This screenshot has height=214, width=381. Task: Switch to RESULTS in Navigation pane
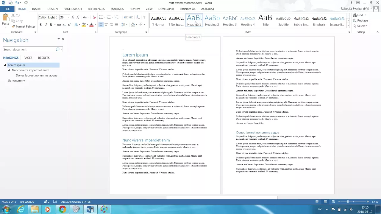coord(44,58)
